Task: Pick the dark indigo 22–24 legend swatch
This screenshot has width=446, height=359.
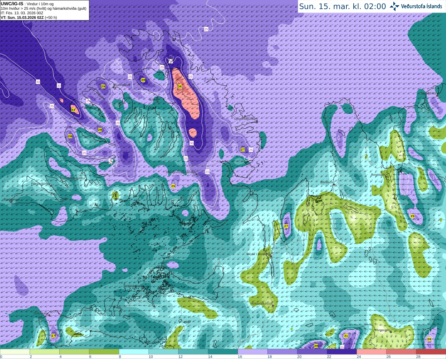Action: click(x=342, y=352)
